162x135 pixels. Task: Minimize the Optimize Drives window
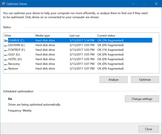click(133, 4)
